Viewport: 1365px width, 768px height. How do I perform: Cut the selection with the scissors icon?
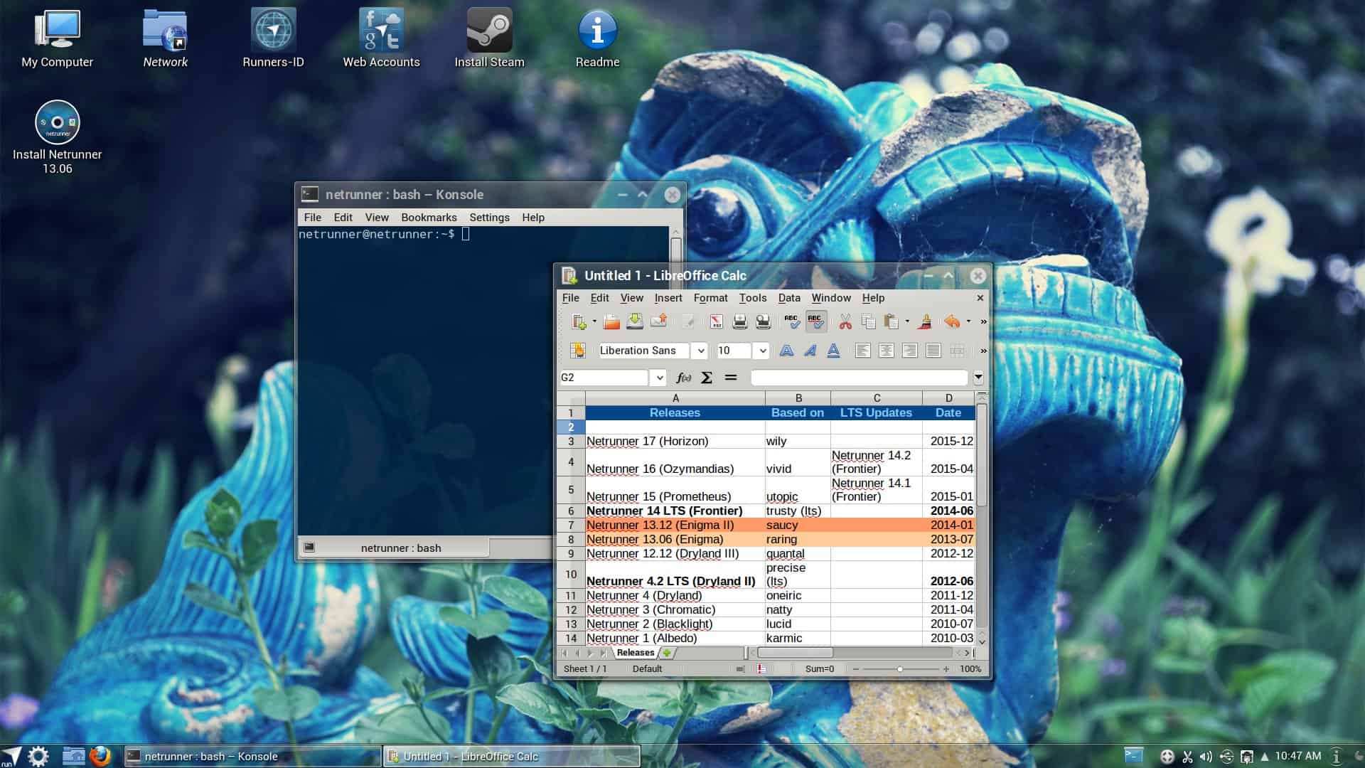[x=845, y=322]
